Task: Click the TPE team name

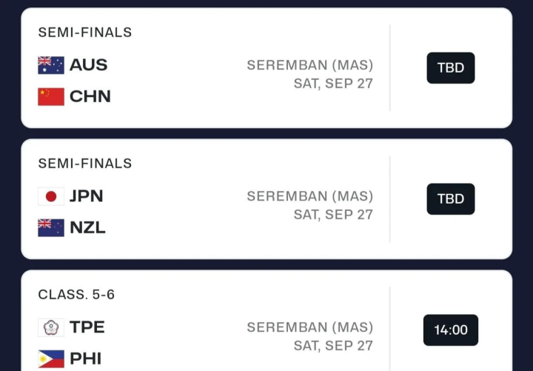Action: coord(87,327)
